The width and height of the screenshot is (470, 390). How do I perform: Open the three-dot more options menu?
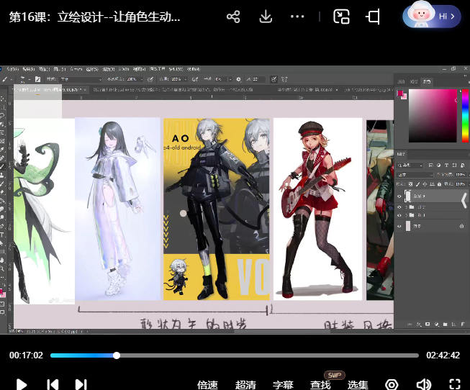[x=297, y=17]
